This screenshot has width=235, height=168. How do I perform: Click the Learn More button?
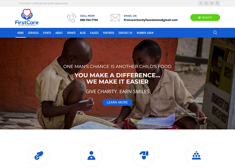coord(117,103)
